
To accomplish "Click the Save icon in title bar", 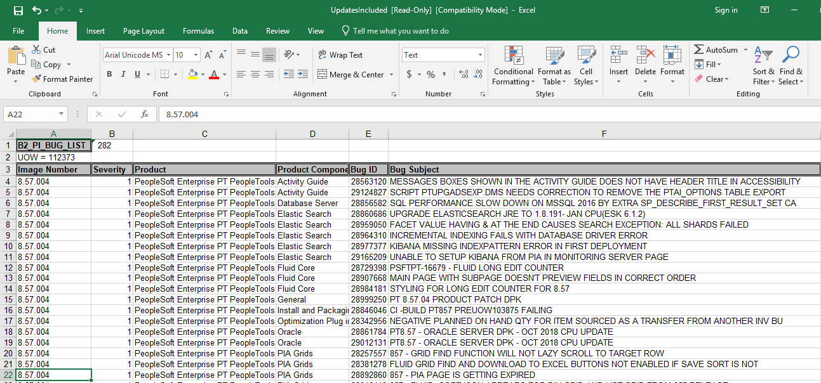I will click(x=18, y=10).
